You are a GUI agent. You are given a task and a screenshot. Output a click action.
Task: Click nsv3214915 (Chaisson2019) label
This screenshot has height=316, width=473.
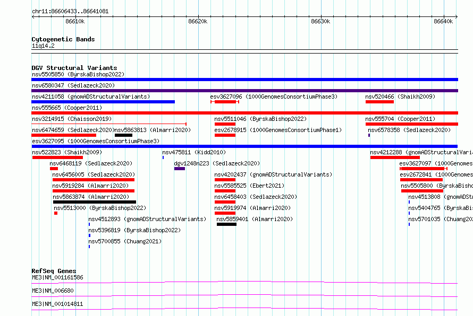pos(72,119)
